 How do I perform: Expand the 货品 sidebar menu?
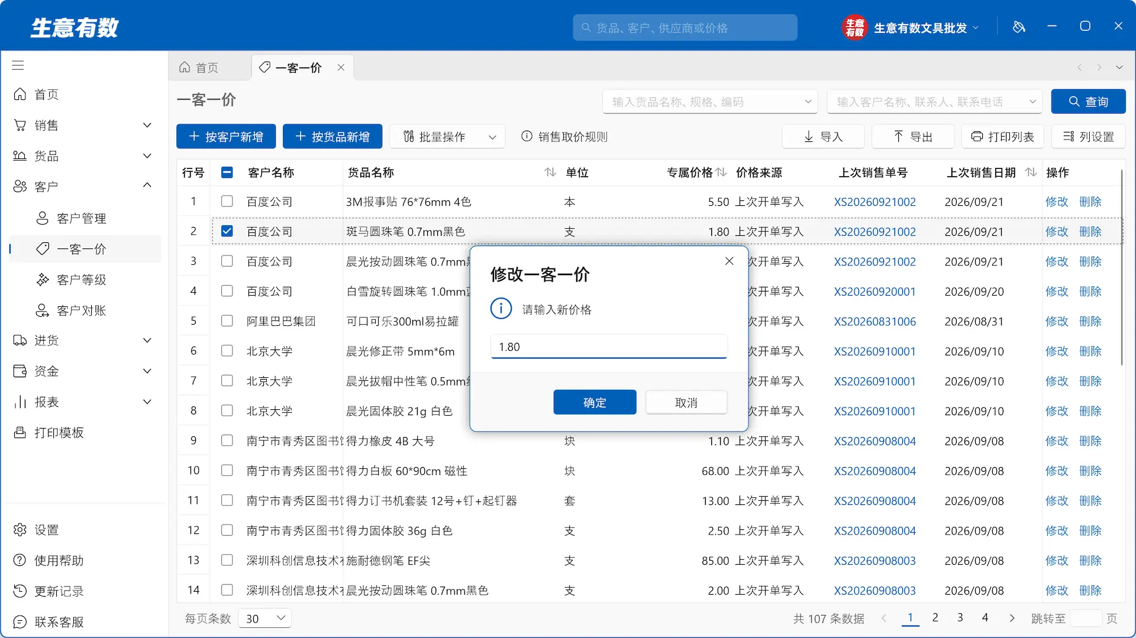[x=84, y=156]
